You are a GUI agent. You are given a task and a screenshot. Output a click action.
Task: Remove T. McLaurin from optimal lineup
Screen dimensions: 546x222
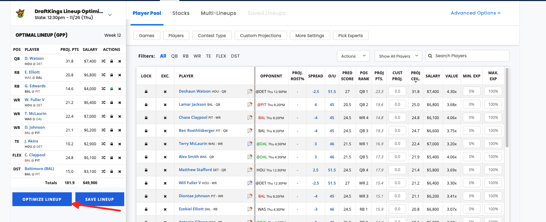pyautogui.click(x=120, y=116)
